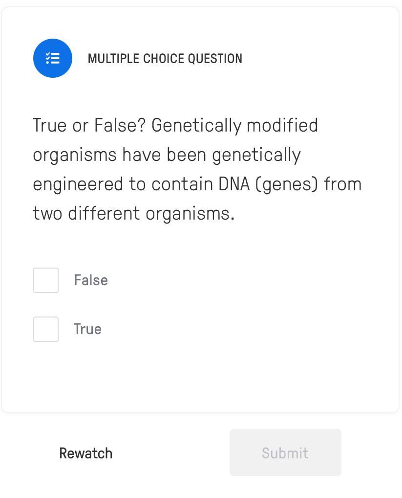Tick the True answer checkbox
Viewport: 402px width, 498px height.
pos(46,329)
